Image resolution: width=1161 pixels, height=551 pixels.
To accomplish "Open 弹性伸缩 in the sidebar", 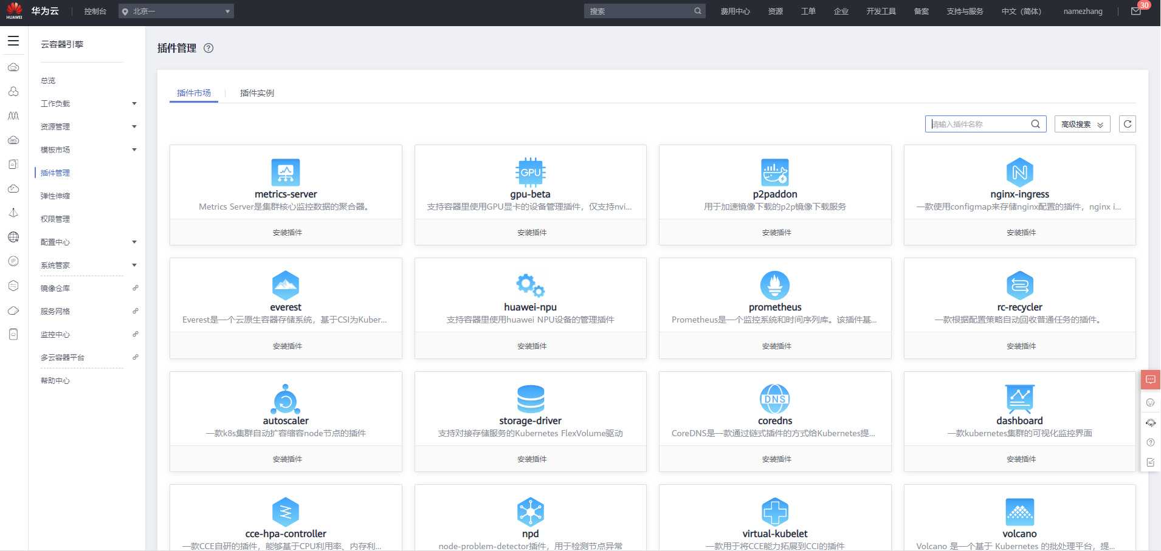I will click(55, 196).
